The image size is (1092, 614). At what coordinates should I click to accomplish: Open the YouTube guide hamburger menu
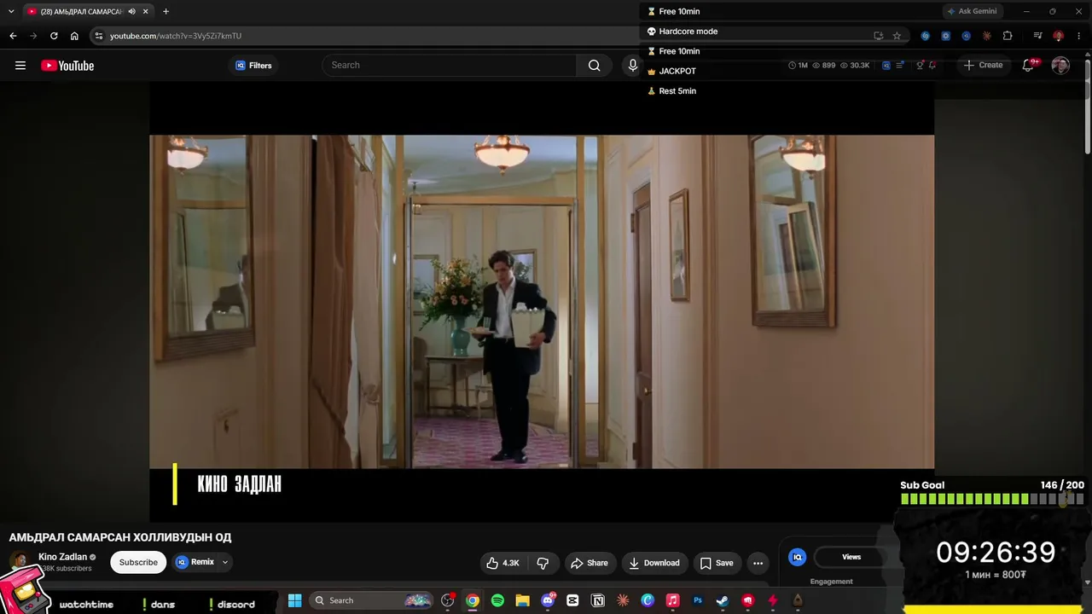click(20, 66)
